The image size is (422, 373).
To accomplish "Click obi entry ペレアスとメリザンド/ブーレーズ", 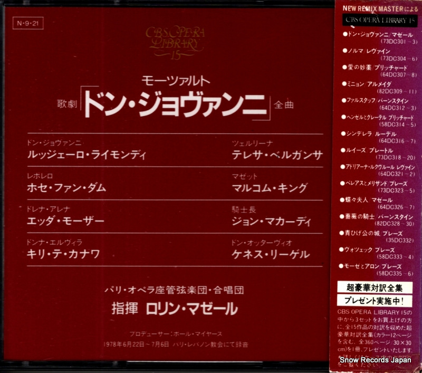I will (x=373, y=184).
